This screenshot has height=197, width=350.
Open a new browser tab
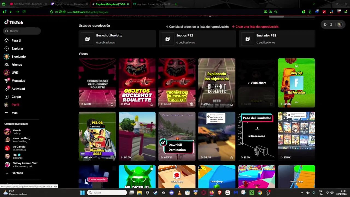(176, 4)
